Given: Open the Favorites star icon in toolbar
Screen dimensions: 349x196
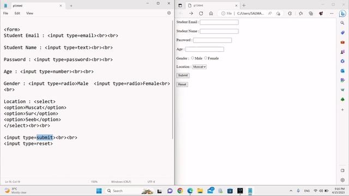Looking at the screenshot, I should tap(300, 14).
